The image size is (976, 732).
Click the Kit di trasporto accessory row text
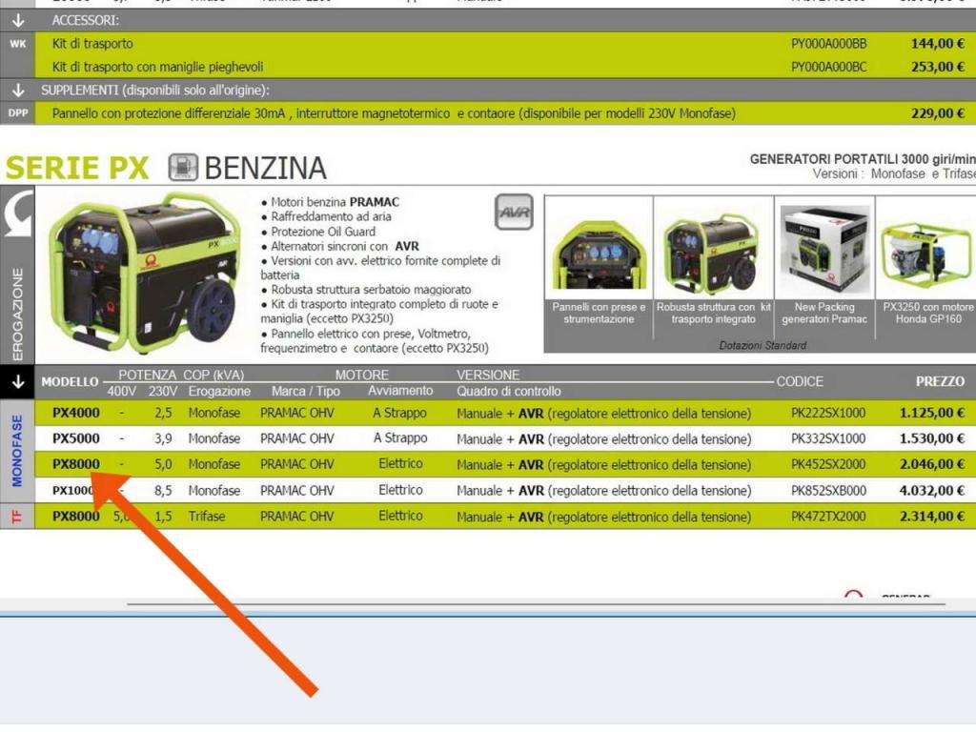[x=92, y=44]
